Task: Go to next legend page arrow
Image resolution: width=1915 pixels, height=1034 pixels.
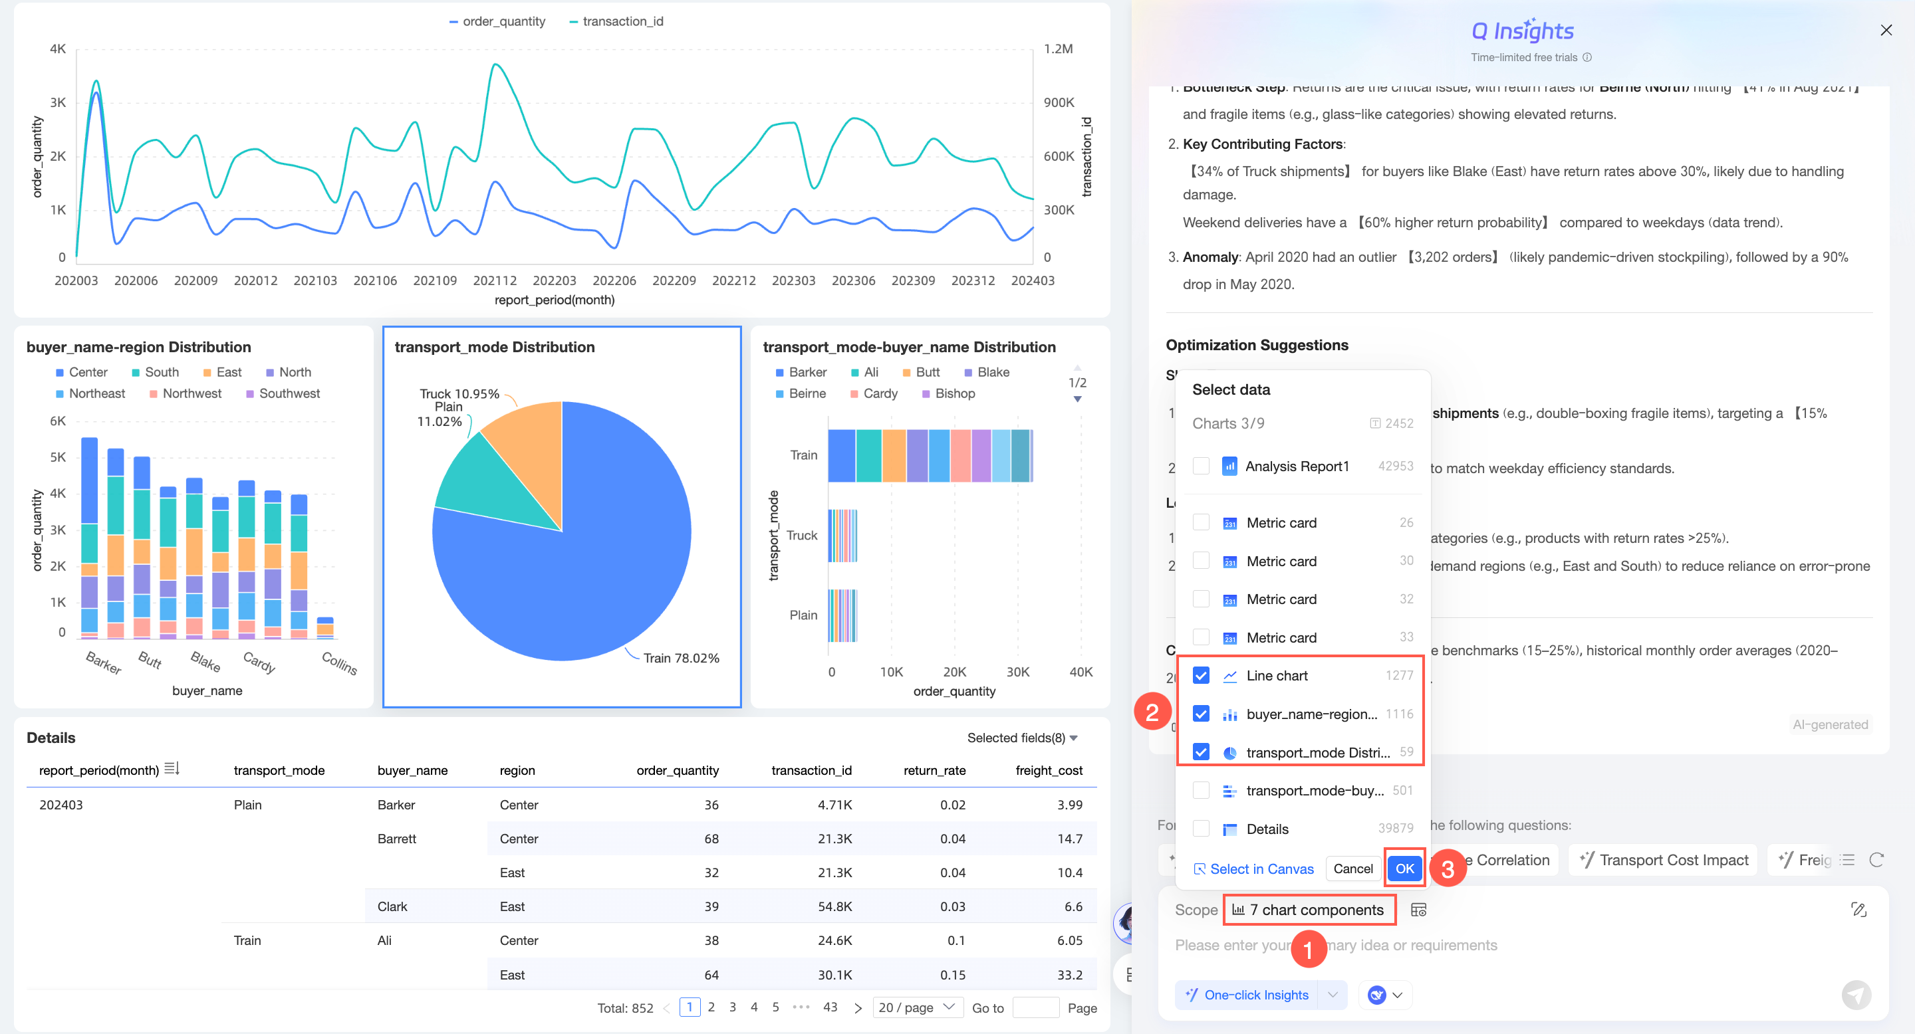Action: pos(1077,399)
